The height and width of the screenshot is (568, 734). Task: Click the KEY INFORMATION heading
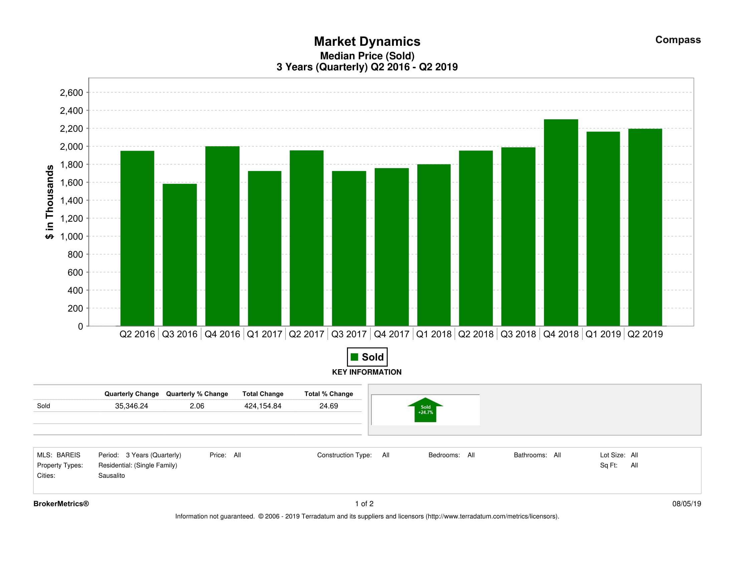coord(367,372)
